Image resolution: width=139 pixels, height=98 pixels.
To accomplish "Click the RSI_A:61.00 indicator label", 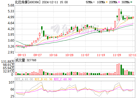I will coord(24,79).
